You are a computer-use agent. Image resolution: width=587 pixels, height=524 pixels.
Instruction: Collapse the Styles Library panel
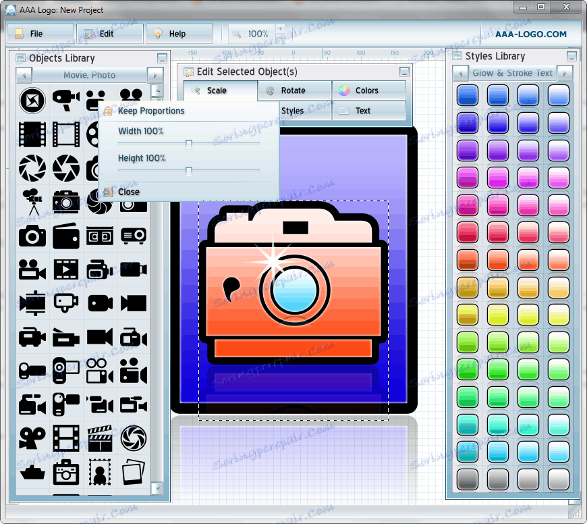571,57
